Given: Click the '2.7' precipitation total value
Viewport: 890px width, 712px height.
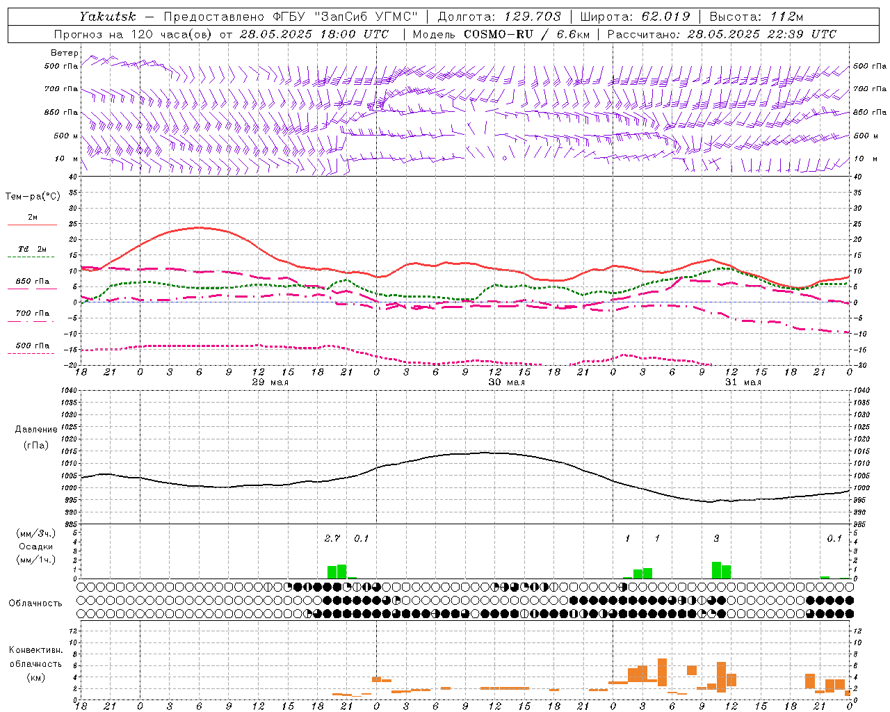Looking at the screenshot, I should click(x=332, y=538).
